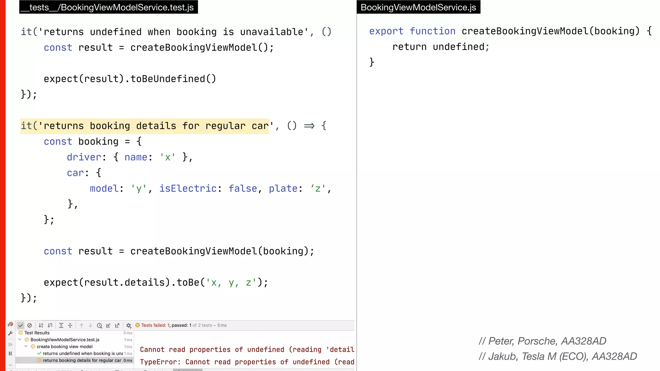This screenshot has width=660, height=371.
Task: Click the 'expect(result).toBeUndefined()' line
Action: tap(130, 79)
